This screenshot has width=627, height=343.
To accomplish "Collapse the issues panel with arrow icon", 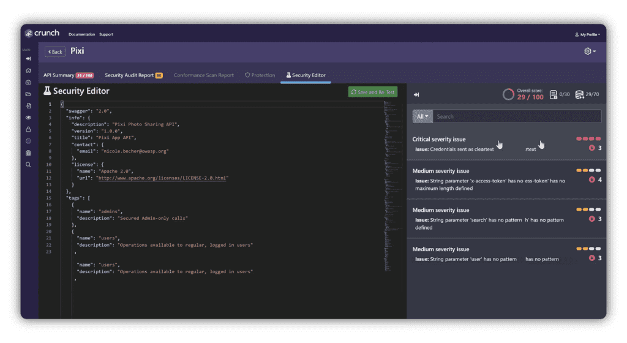I will pos(416,95).
